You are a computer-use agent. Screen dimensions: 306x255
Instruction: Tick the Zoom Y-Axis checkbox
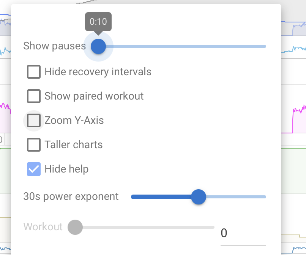34,120
